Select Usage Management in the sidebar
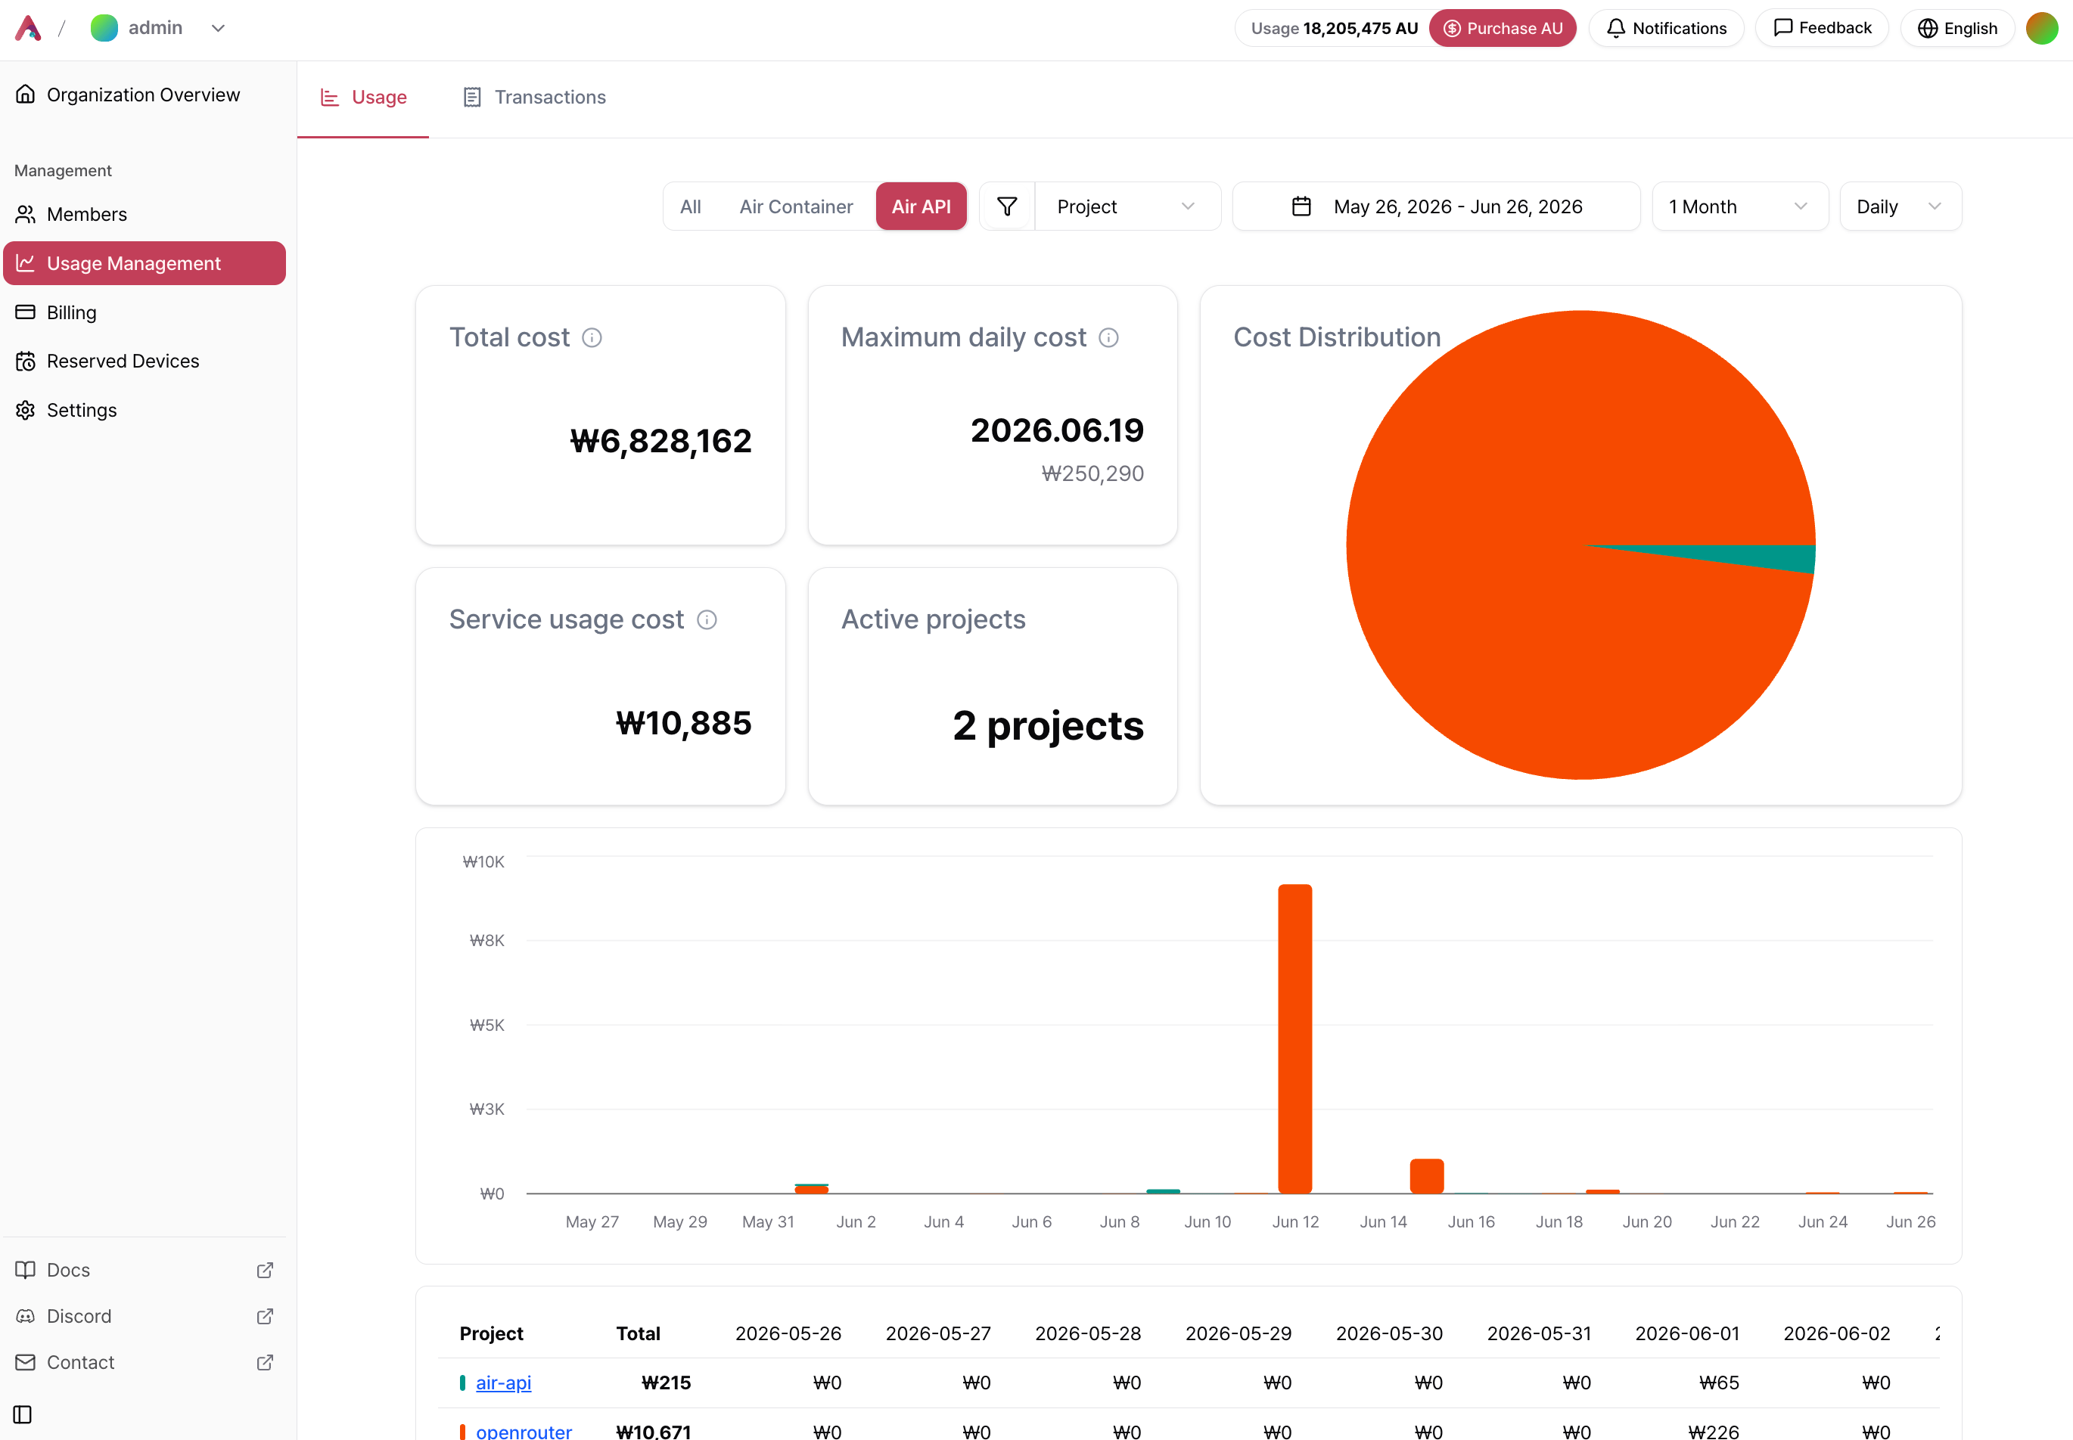The image size is (2073, 1440). coord(145,262)
